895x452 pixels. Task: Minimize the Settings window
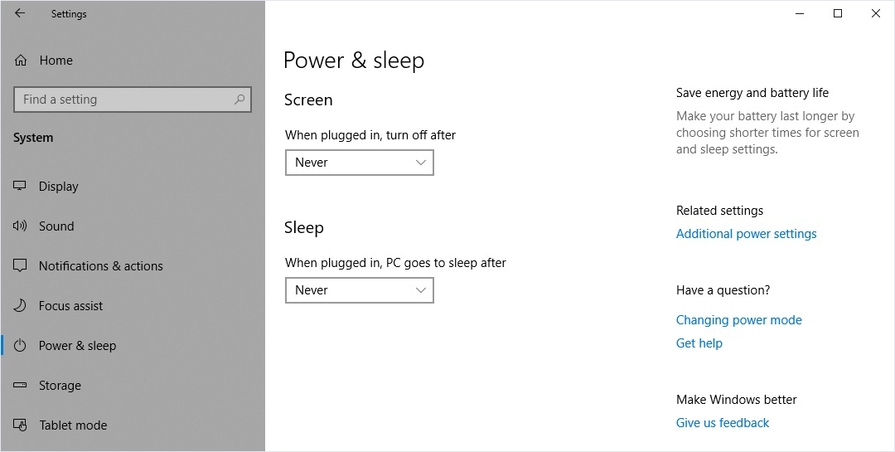point(800,14)
